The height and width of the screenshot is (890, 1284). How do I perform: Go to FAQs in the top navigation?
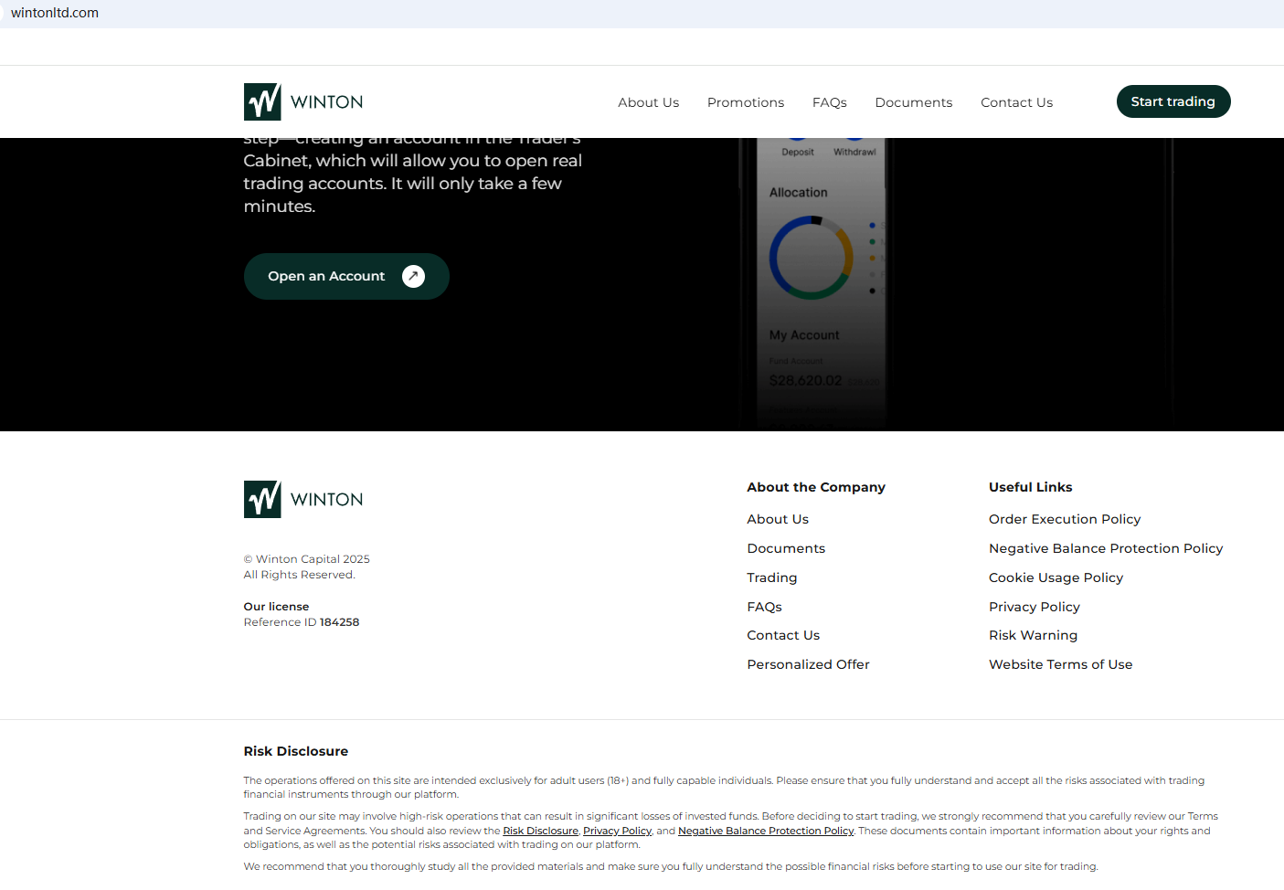coord(829,102)
